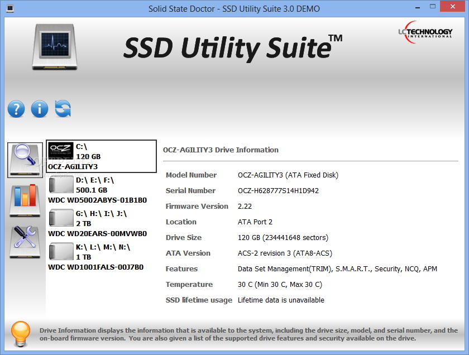Viewport: 469px width, 355px height.
Task: Open the Help question mark icon
Action: [x=16, y=109]
